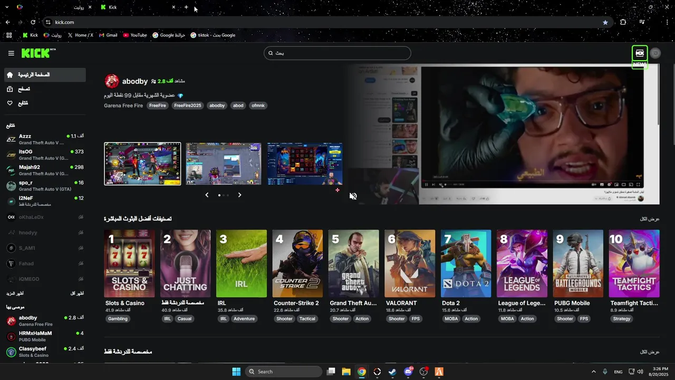Image resolution: width=675 pixels, height=380 pixels.
Task: Go to next featured stream carousel arrow
Action: tap(239, 195)
